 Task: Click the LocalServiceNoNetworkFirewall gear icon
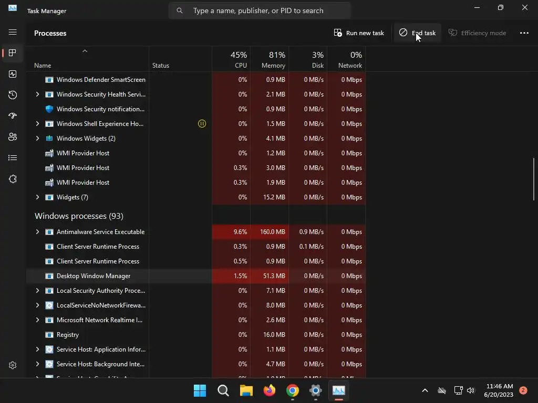[x=49, y=305]
